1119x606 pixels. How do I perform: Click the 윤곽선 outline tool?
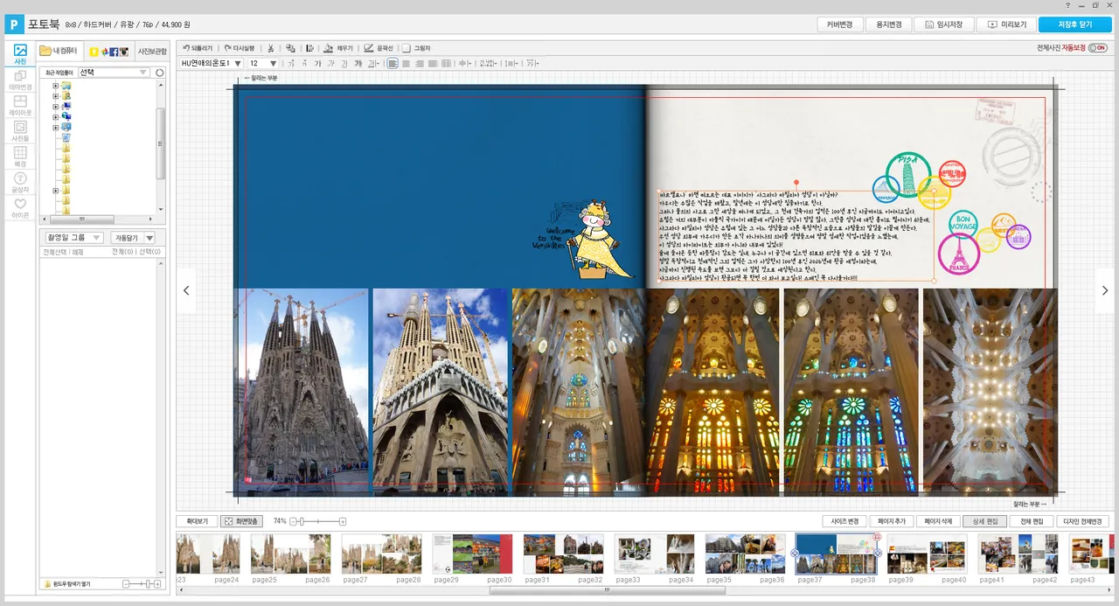[x=379, y=48]
